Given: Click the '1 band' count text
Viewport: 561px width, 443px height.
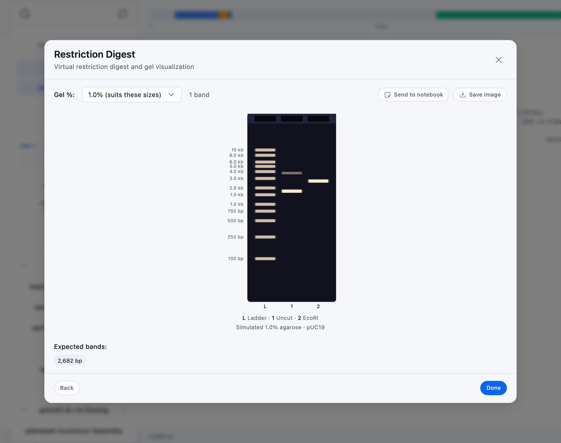Looking at the screenshot, I should click(x=199, y=95).
